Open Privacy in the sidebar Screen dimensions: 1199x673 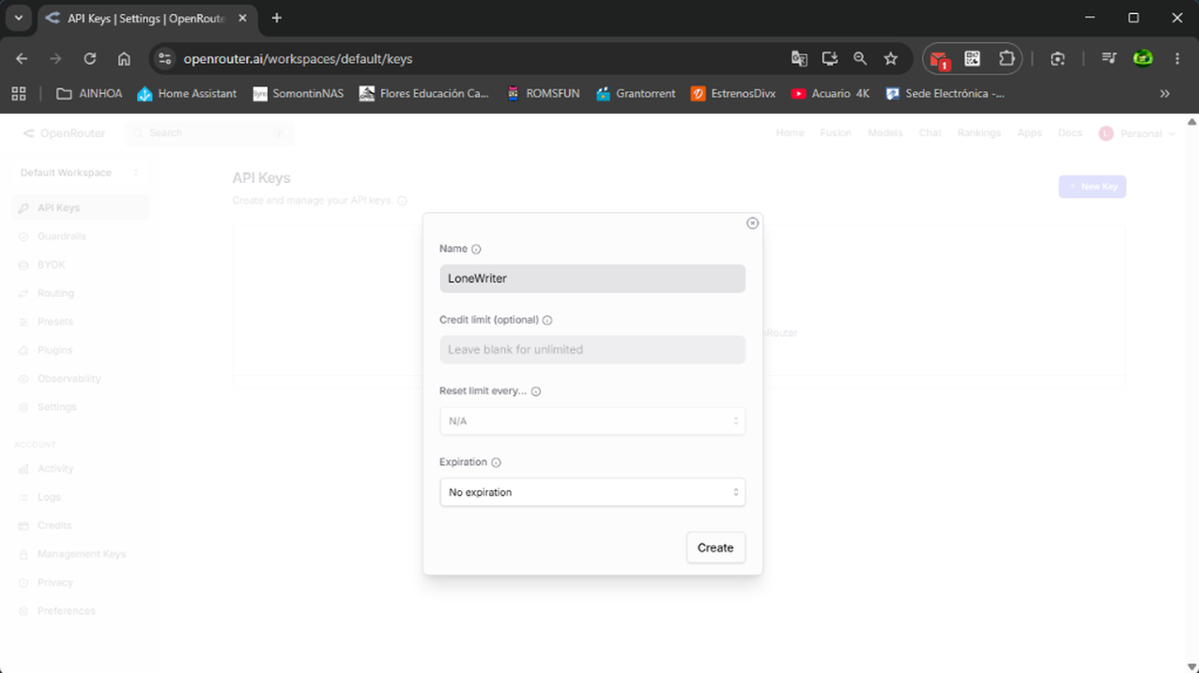point(80,582)
